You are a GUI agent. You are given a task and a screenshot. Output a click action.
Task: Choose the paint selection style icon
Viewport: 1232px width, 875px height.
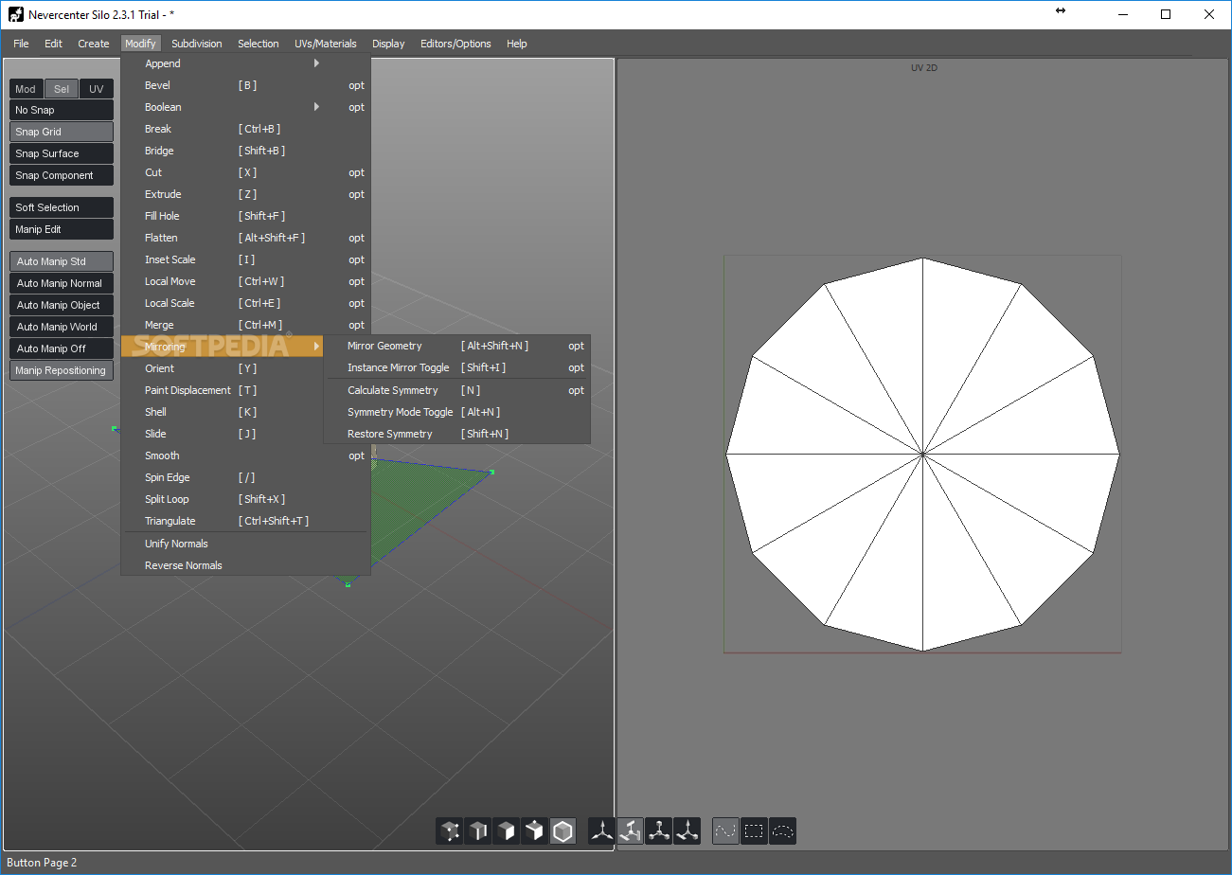(x=725, y=831)
